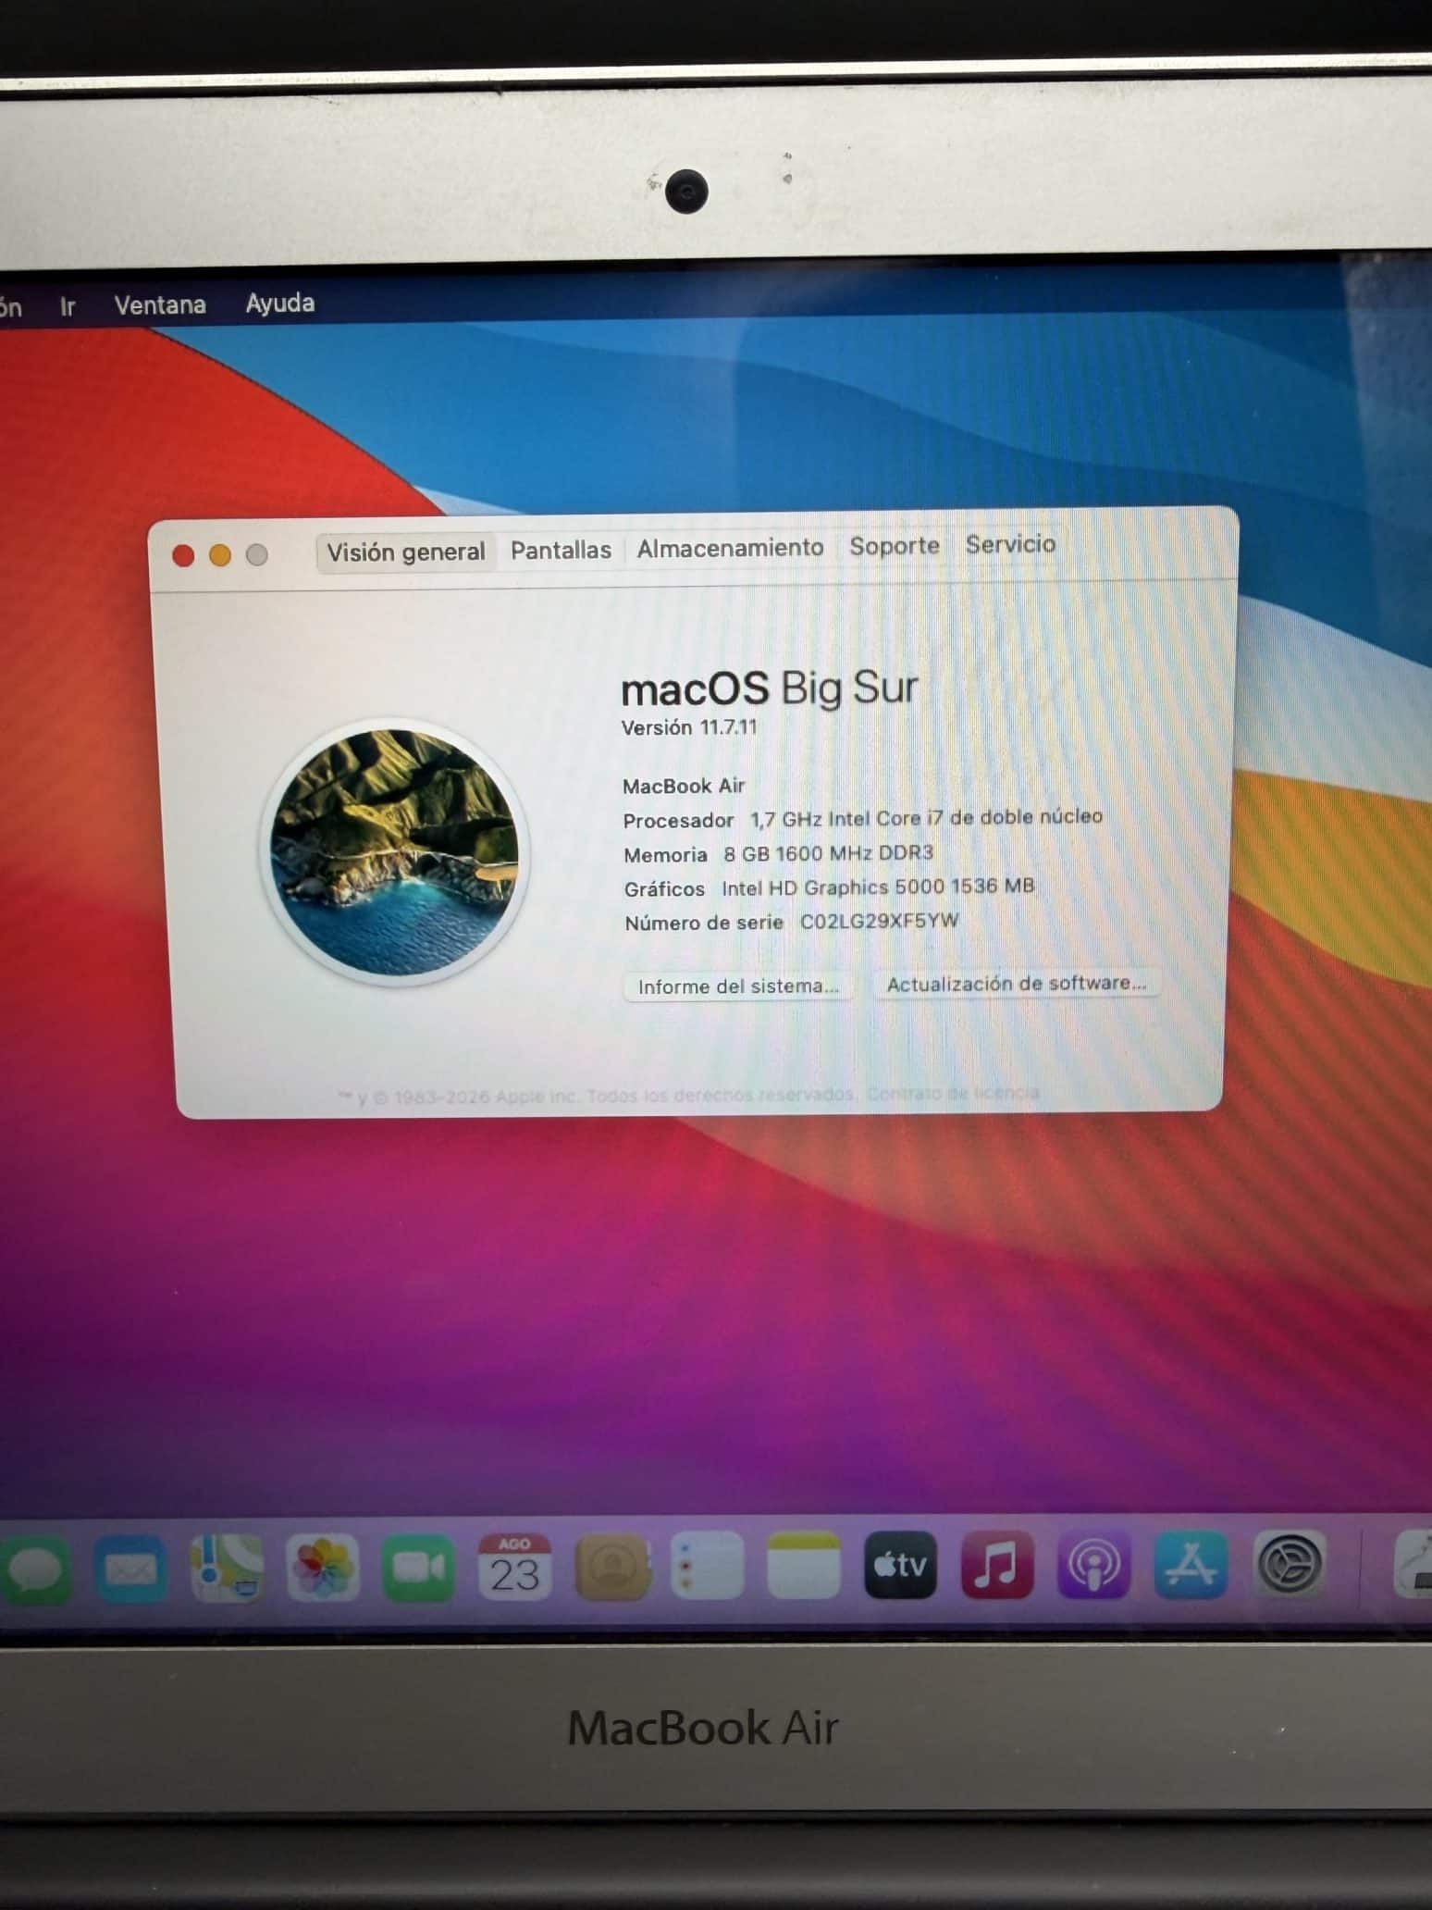Viewport: 1432px width, 1910px height.
Task: Switch to Servicio tab
Action: pos(1010,544)
